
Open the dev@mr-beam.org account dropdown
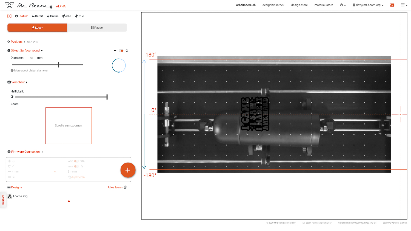(368, 5)
